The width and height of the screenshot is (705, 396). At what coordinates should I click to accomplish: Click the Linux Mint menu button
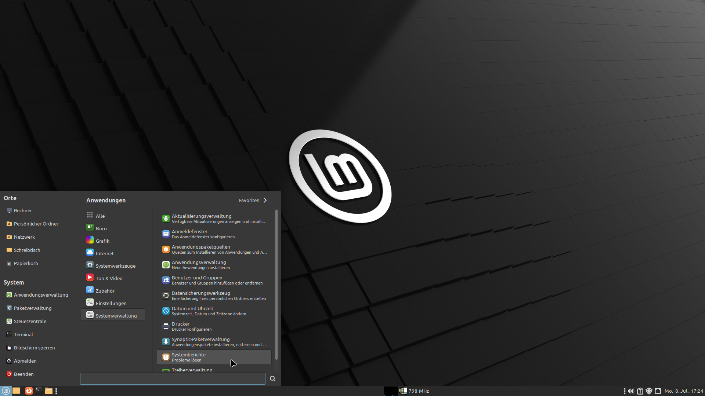coord(6,391)
